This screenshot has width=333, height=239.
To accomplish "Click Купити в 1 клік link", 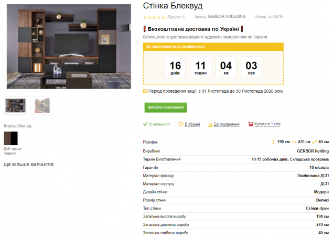I will click(x=267, y=124).
